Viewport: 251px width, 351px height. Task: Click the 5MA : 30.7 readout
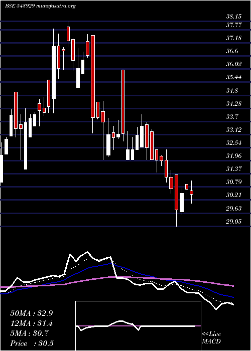29,333
